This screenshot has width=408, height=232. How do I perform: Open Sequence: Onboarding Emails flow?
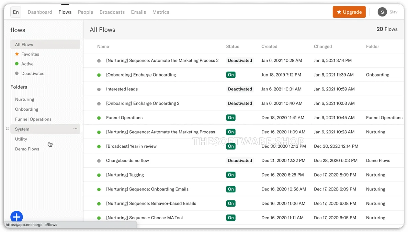point(147,189)
